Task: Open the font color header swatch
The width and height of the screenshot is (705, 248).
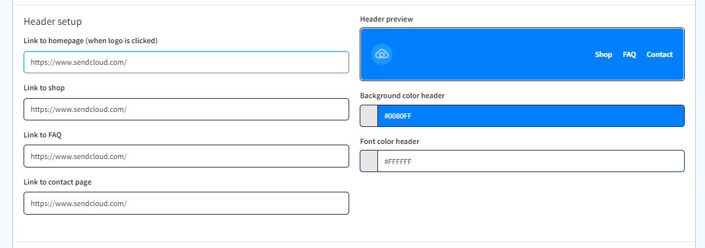Action: [x=369, y=161]
